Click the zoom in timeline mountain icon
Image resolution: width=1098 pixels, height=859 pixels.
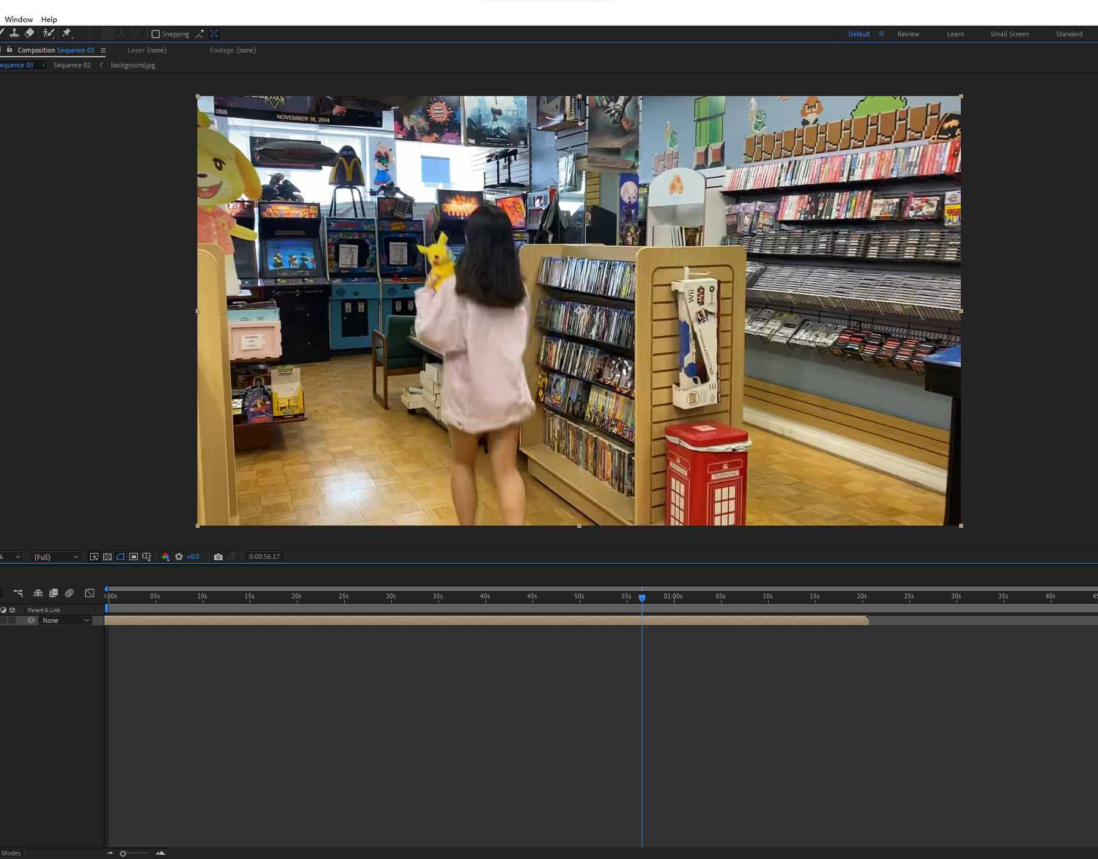point(160,853)
